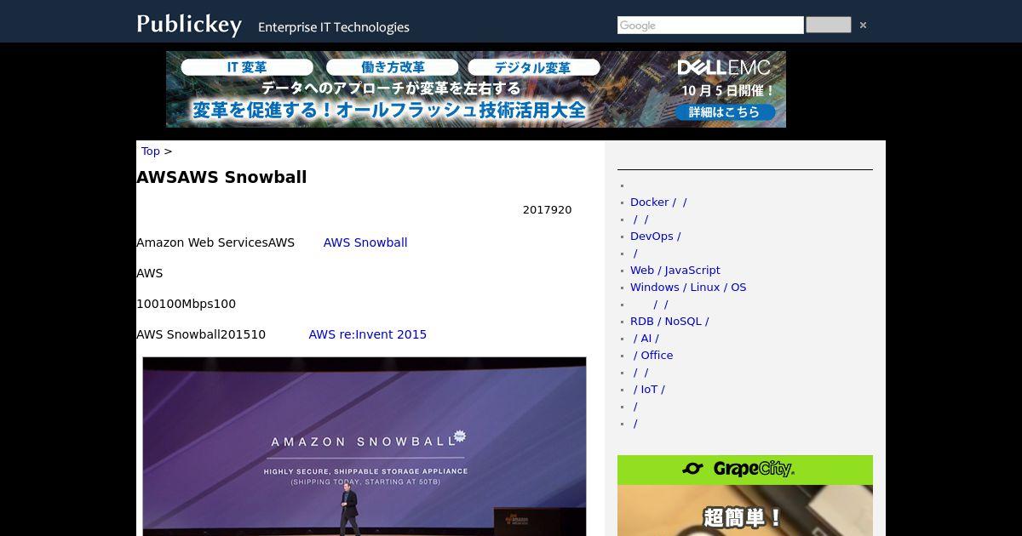Viewport: 1022px width, 536px height.
Task: Open the Publickey site logo
Action: pyautogui.click(x=189, y=24)
